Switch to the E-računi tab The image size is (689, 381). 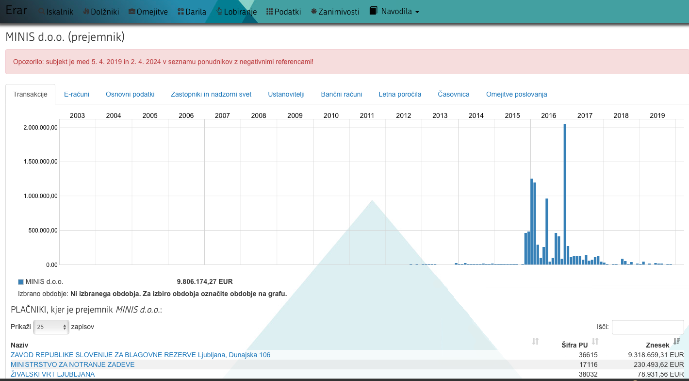coord(77,94)
